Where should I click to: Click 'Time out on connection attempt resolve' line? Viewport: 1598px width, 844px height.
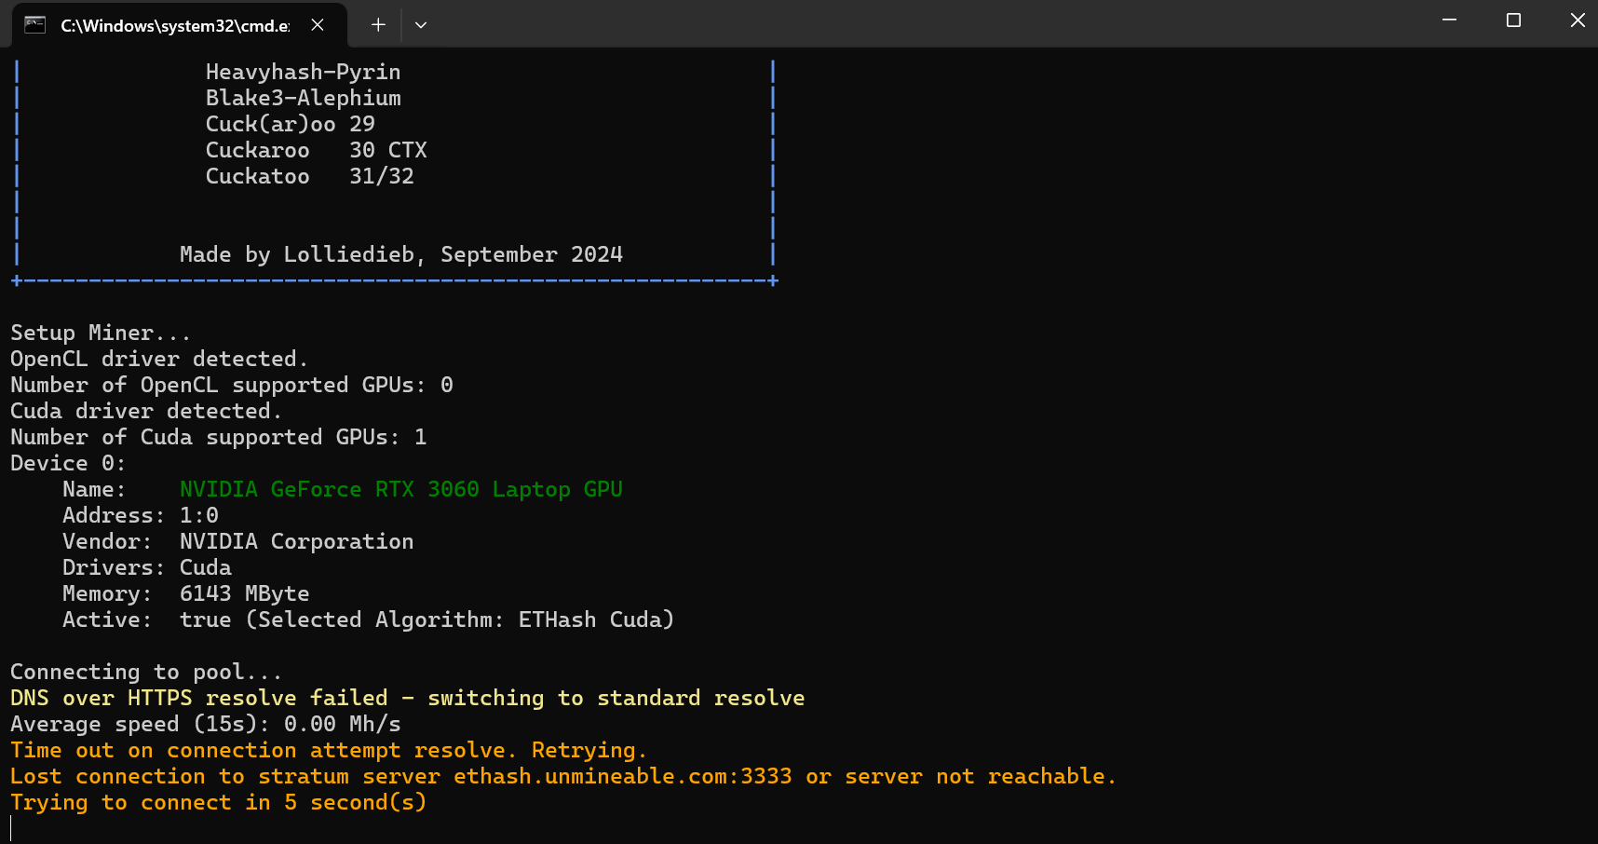point(329,750)
